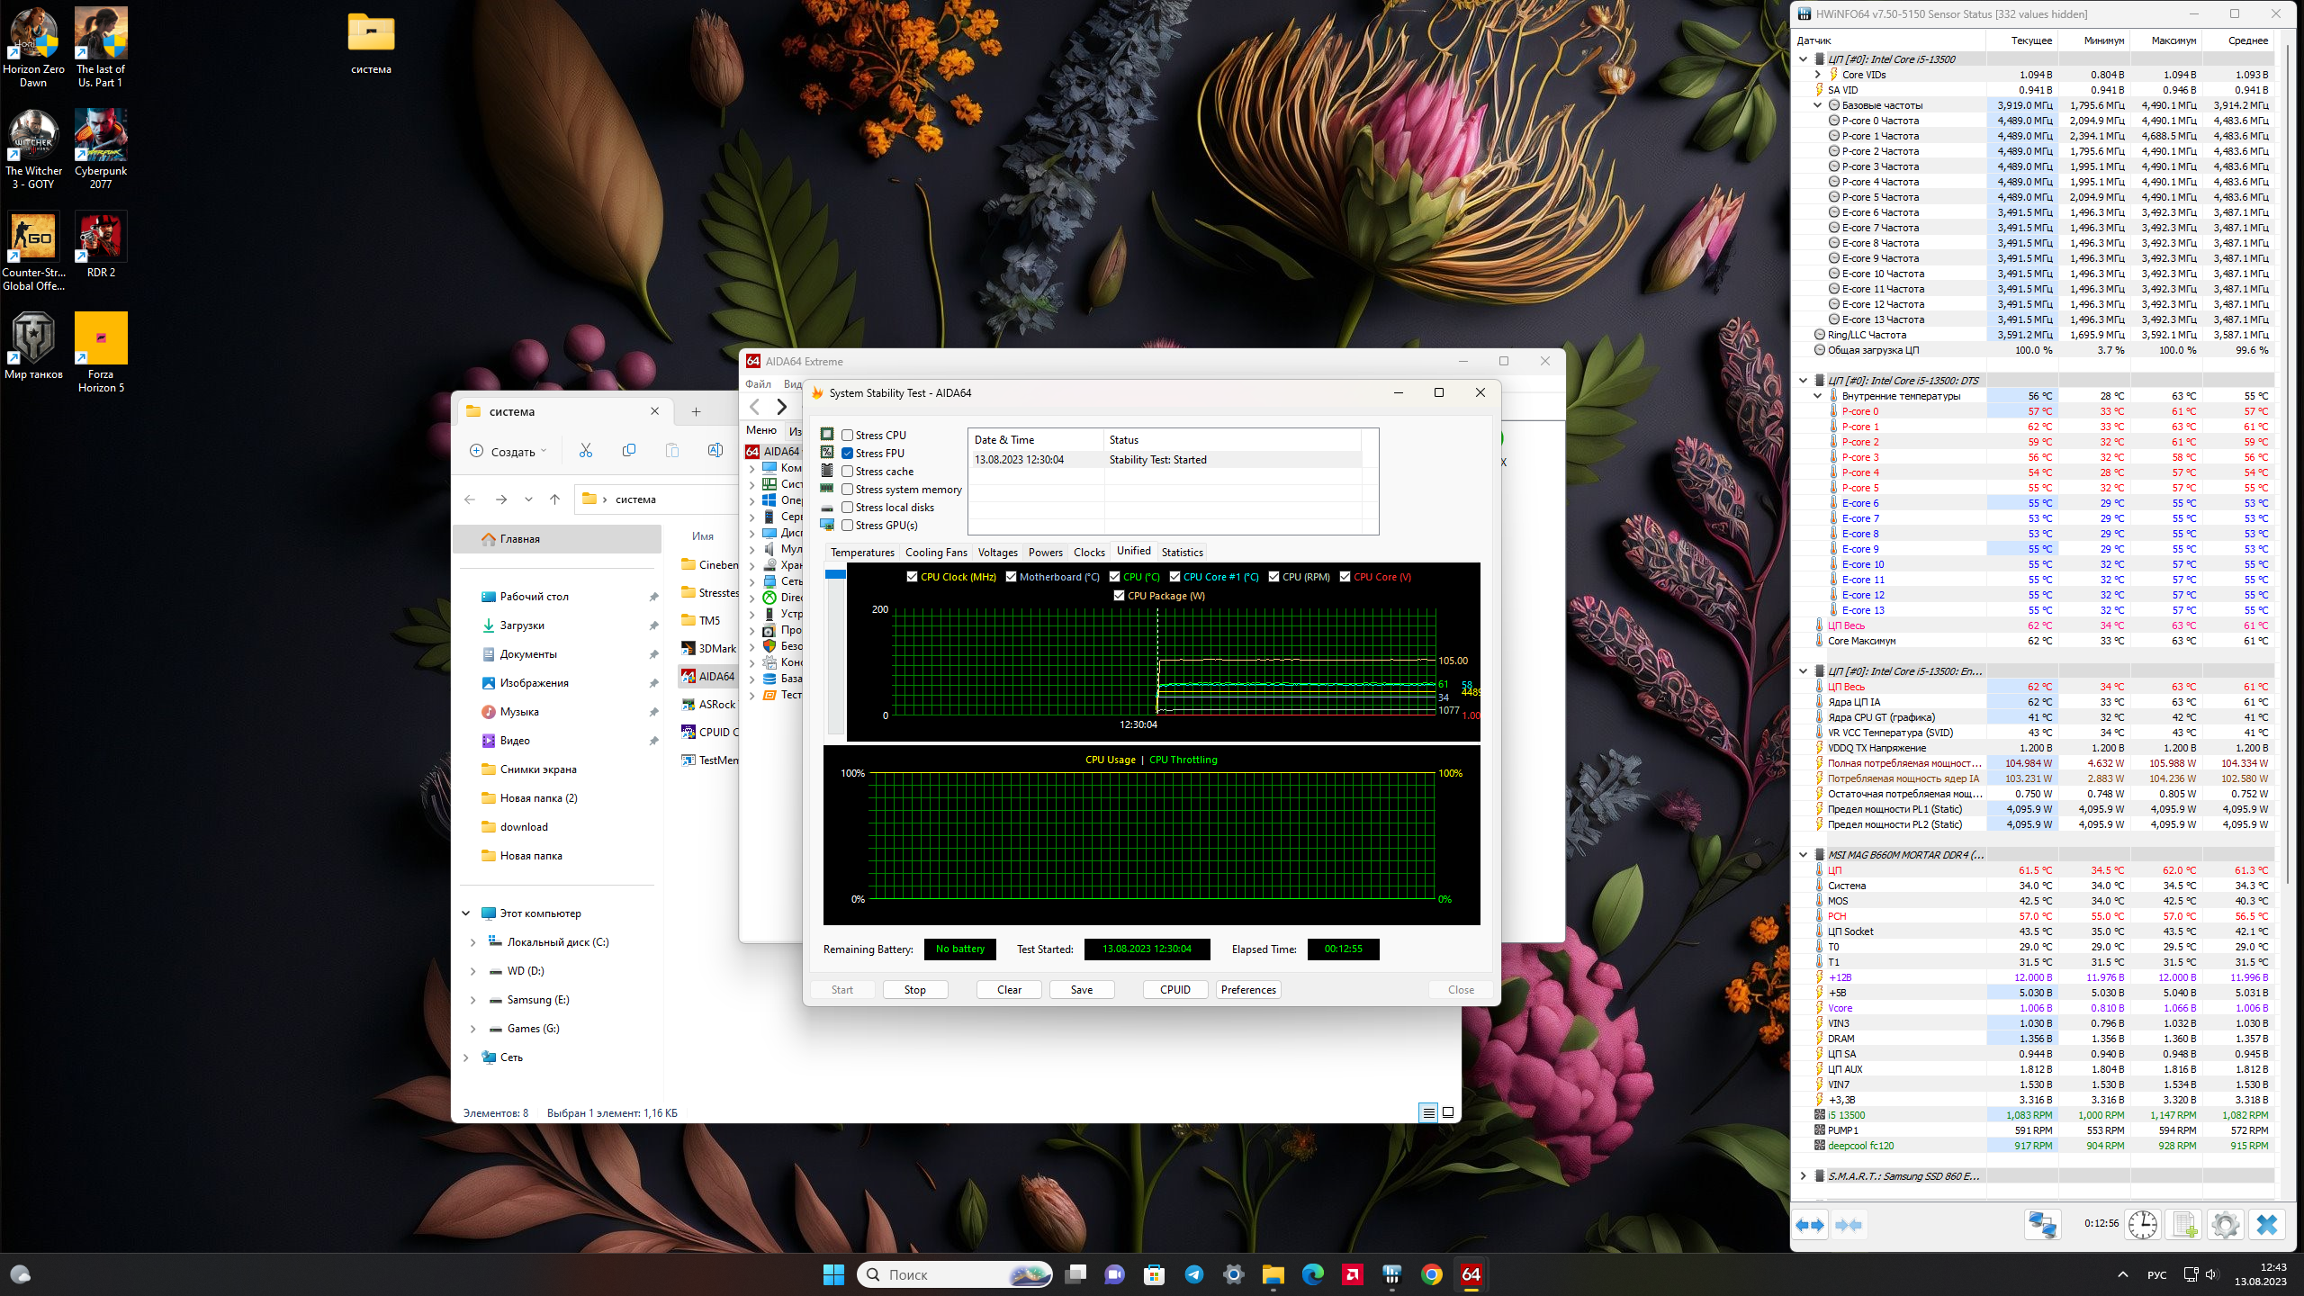This screenshot has width=2304, height=1296.
Task: Click the Preferences button
Action: [1248, 990]
